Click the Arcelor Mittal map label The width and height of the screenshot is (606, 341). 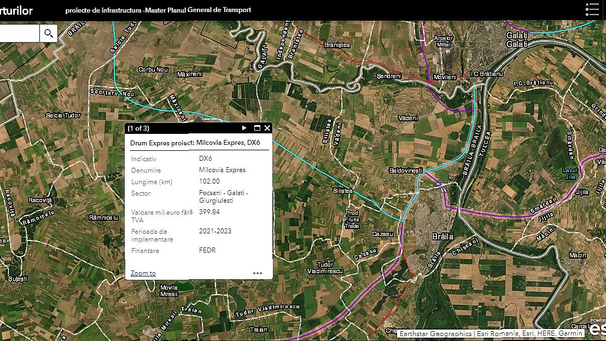click(444, 41)
